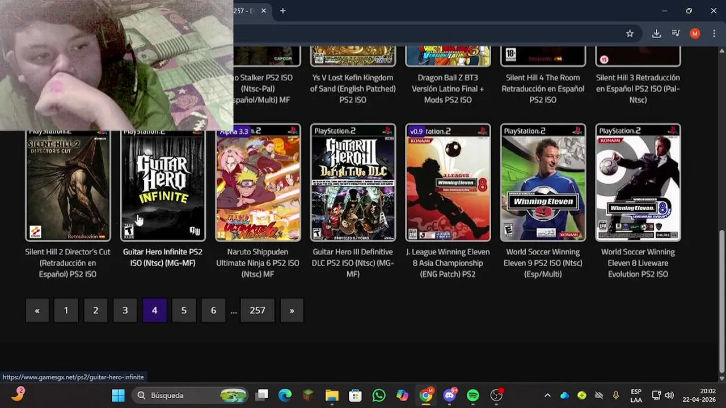Switch to Chrome taskbar icon
Viewport: 726px width, 408px height.
pyautogui.click(x=426, y=395)
